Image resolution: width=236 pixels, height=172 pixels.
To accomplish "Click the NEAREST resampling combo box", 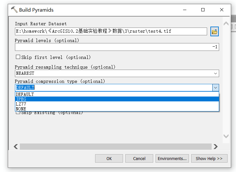I will [x=117, y=74].
